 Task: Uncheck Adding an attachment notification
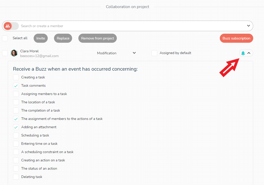pos(16,127)
